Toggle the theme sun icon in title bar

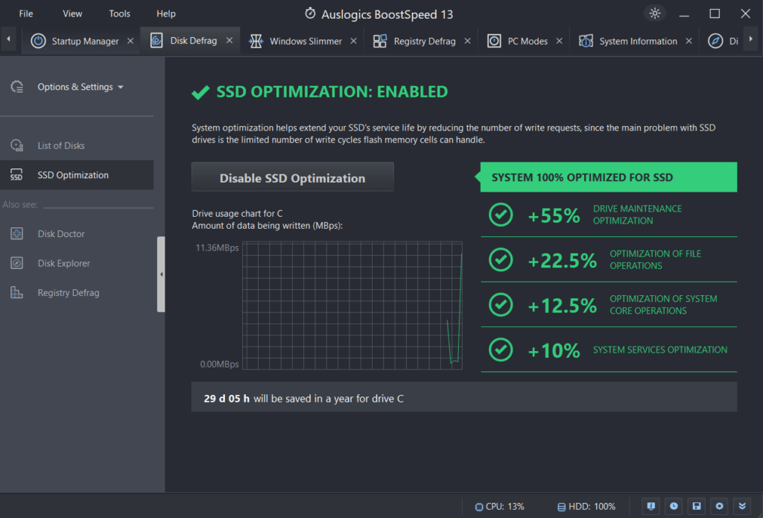654,13
